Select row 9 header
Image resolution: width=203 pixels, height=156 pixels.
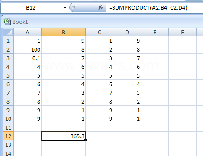[8, 110]
